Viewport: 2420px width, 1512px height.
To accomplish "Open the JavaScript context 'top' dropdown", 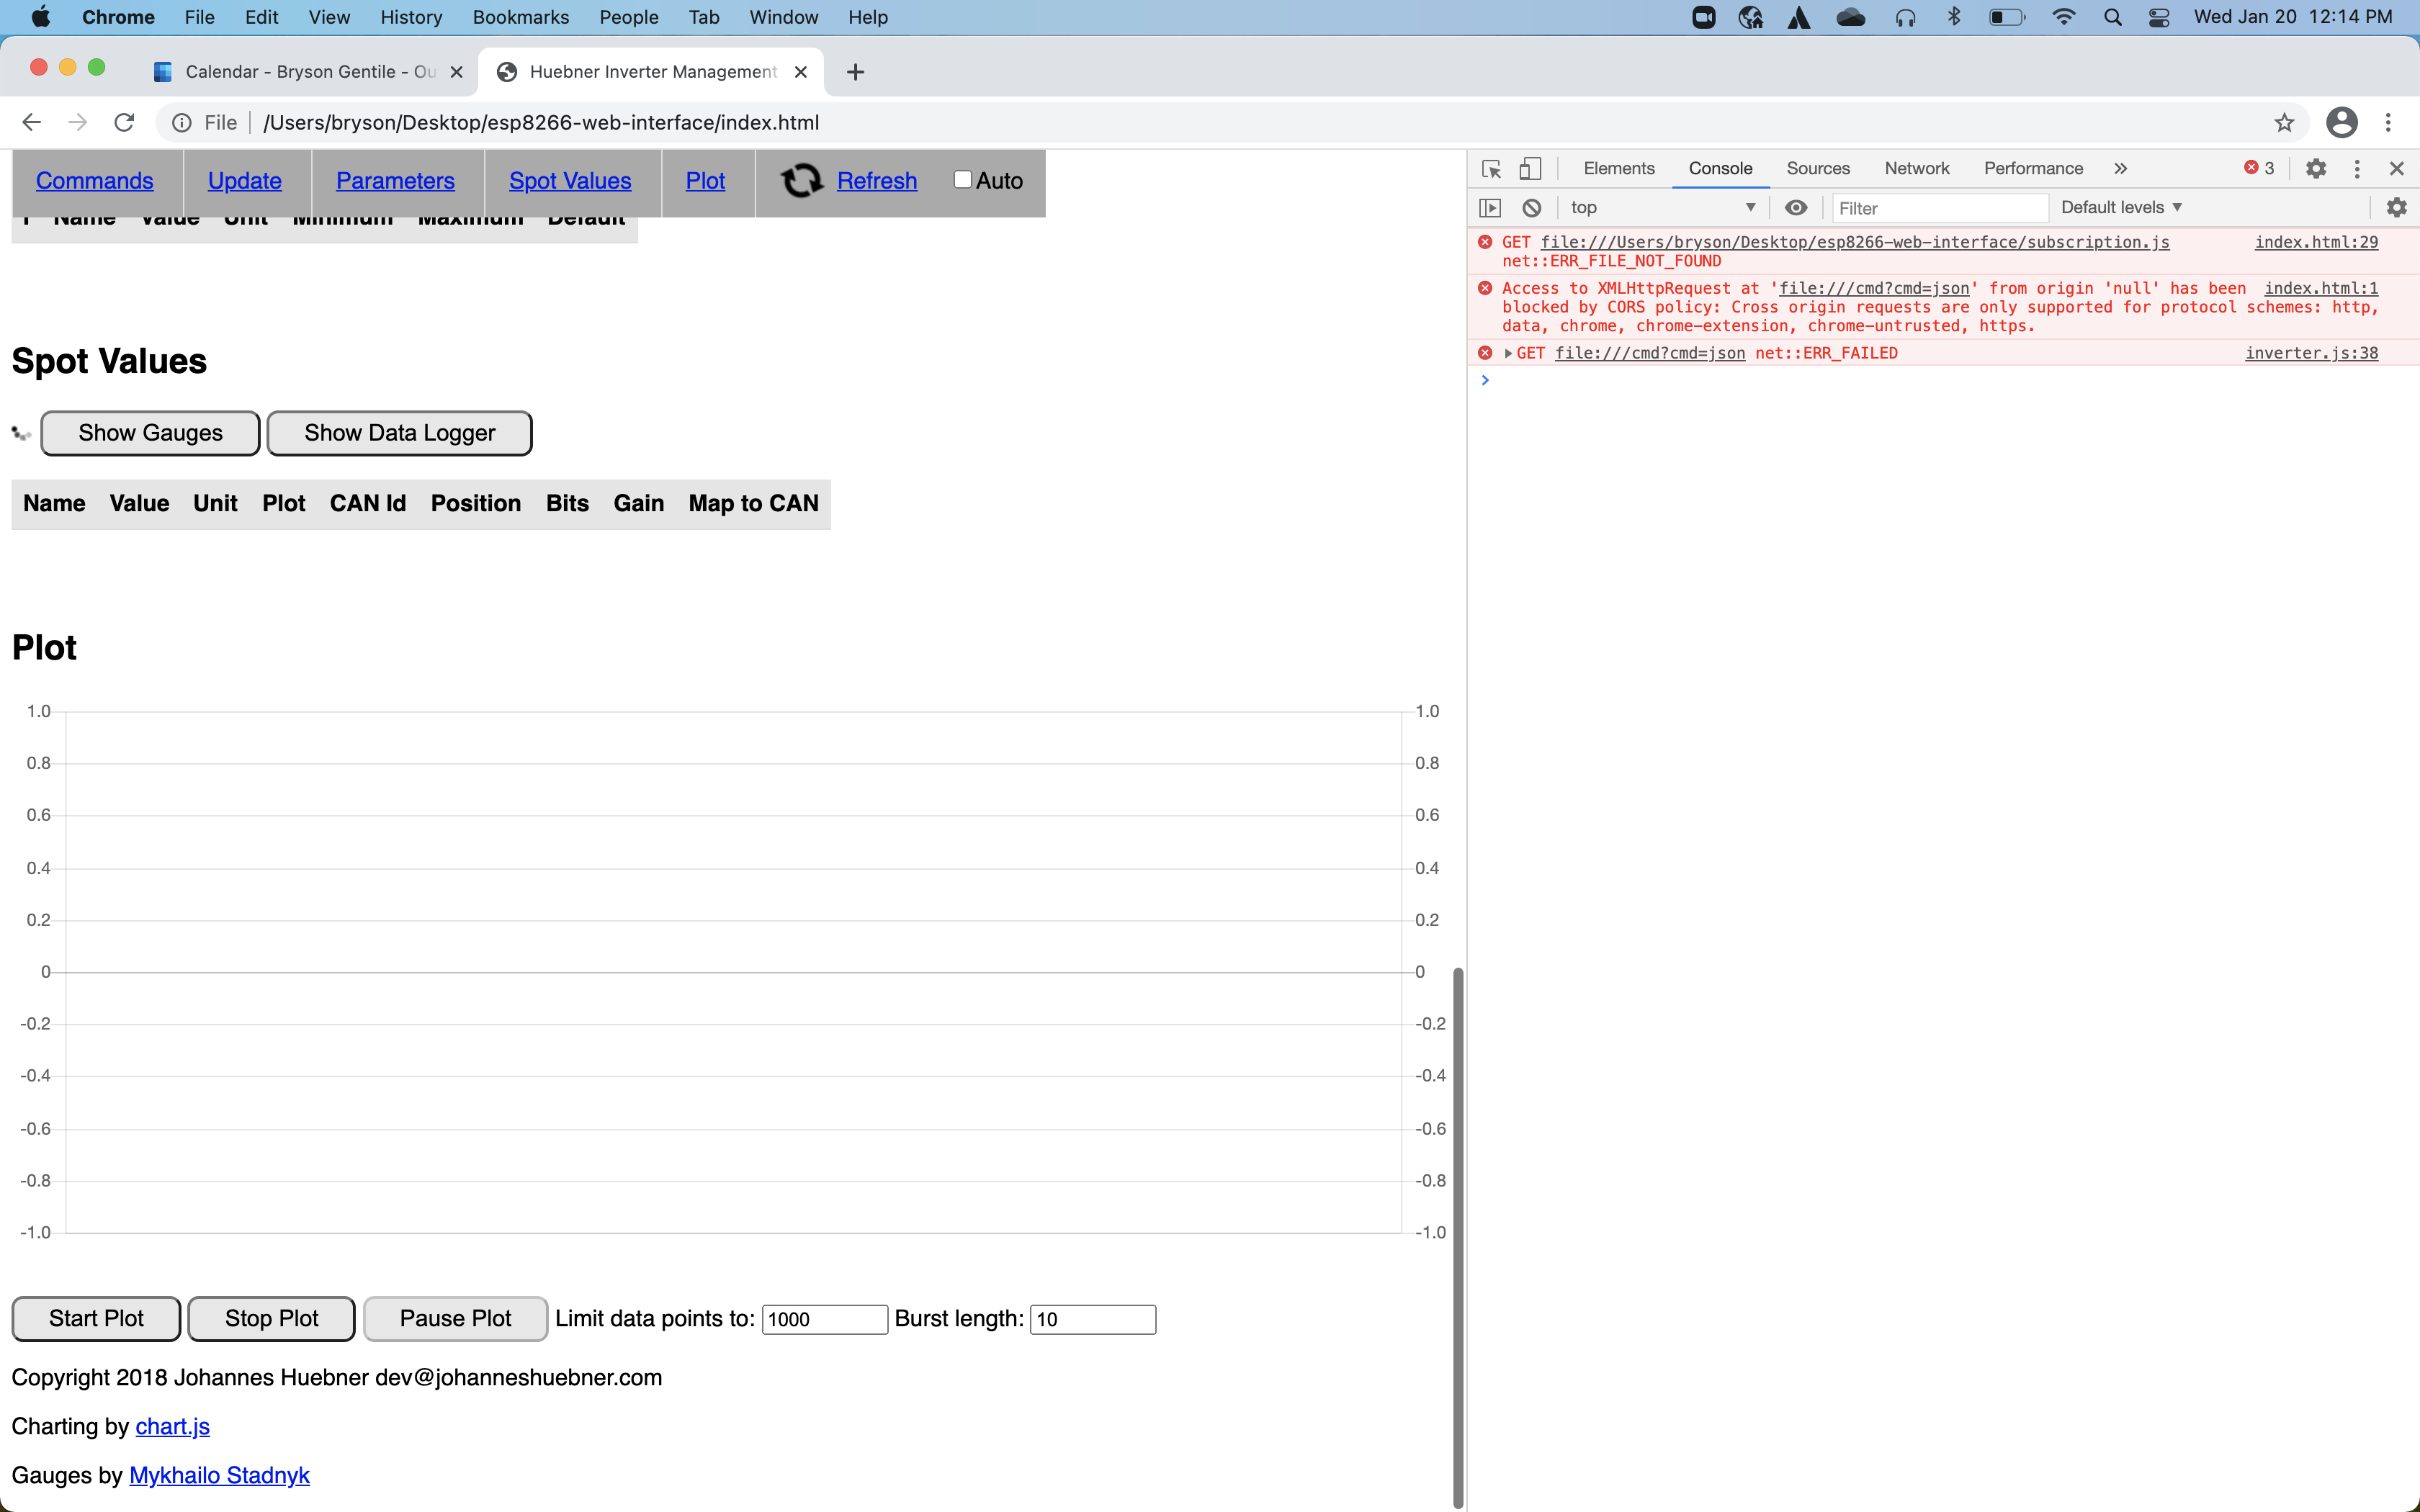I will point(1662,208).
